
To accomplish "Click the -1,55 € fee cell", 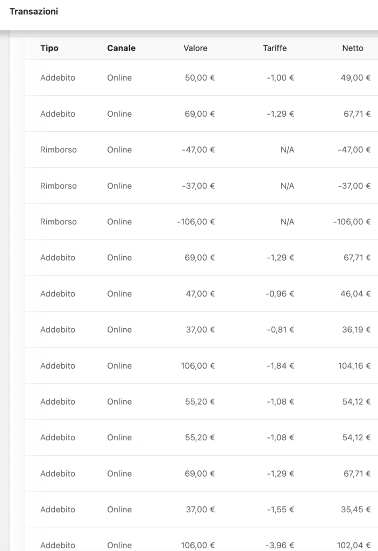I will point(280,510).
